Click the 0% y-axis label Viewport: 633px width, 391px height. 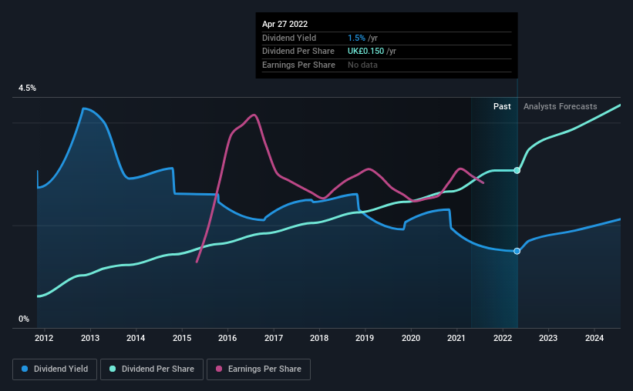[24, 319]
